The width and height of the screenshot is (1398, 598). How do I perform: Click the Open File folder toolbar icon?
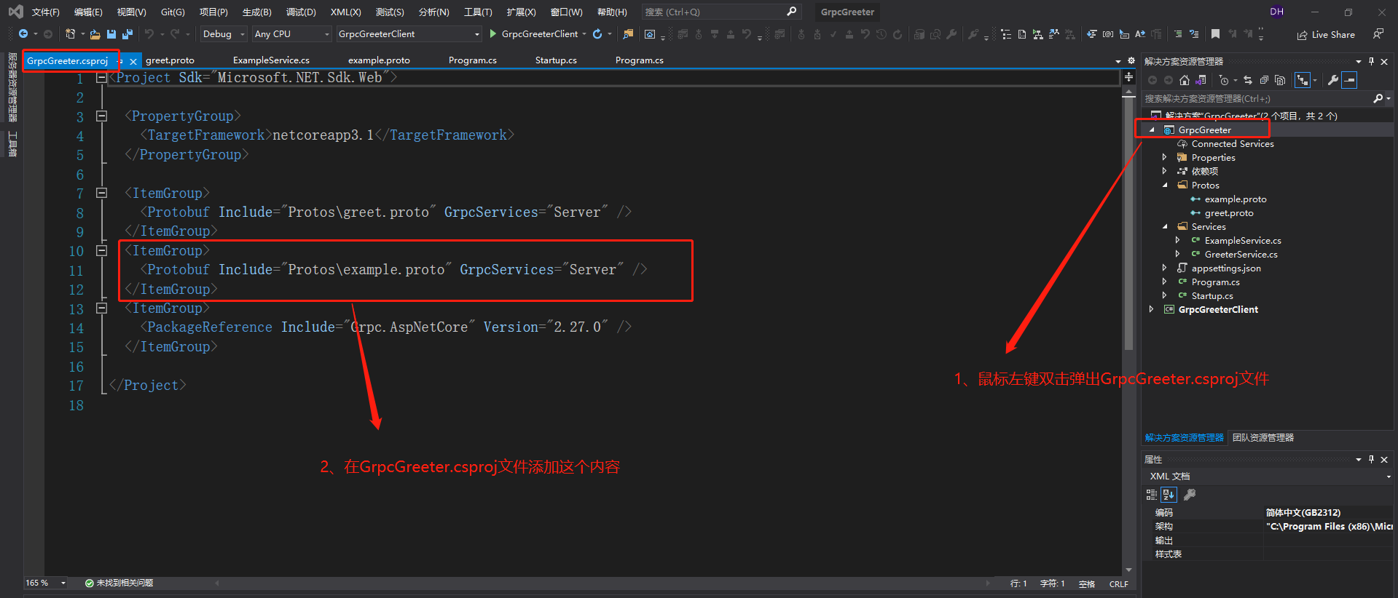(95, 34)
